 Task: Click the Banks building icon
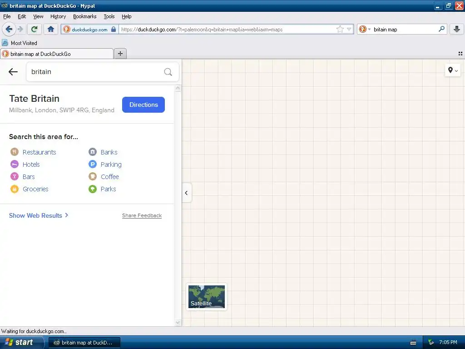coord(93,152)
